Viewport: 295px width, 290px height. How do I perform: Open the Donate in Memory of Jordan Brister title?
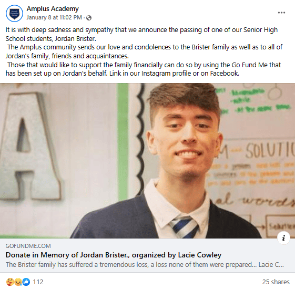114,255
